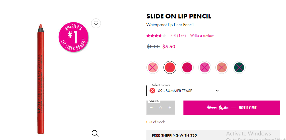Image resolution: width=286 pixels, height=140 pixels.
Task: Add product to wishlist with heart icon
Action: point(96,23)
